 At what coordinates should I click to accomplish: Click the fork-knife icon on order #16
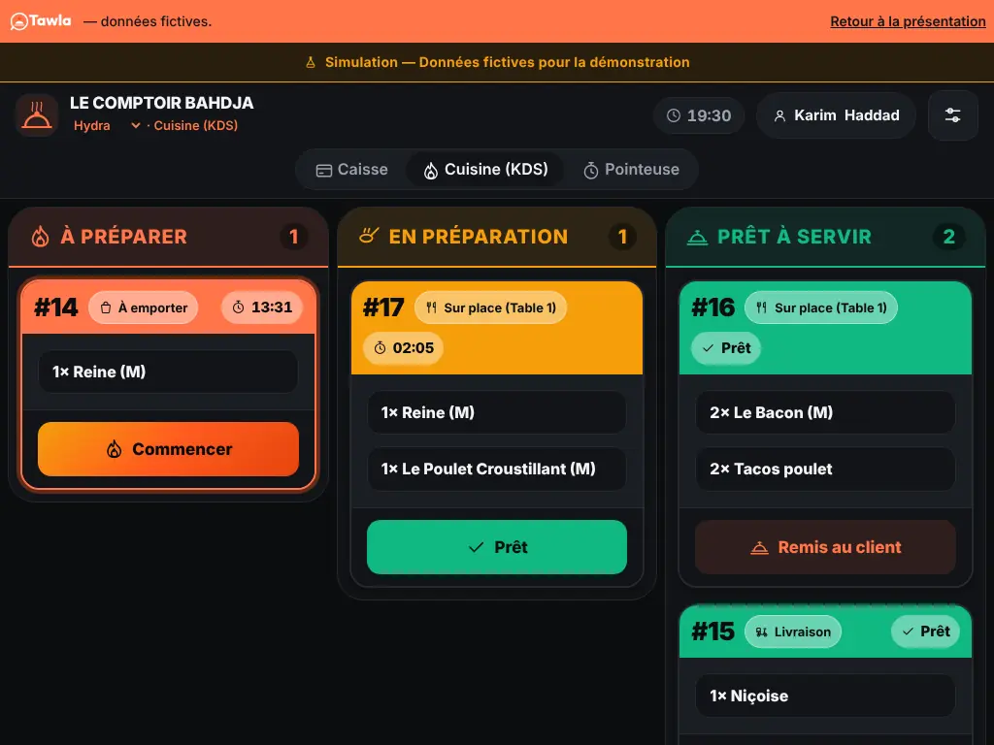(x=761, y=308)
